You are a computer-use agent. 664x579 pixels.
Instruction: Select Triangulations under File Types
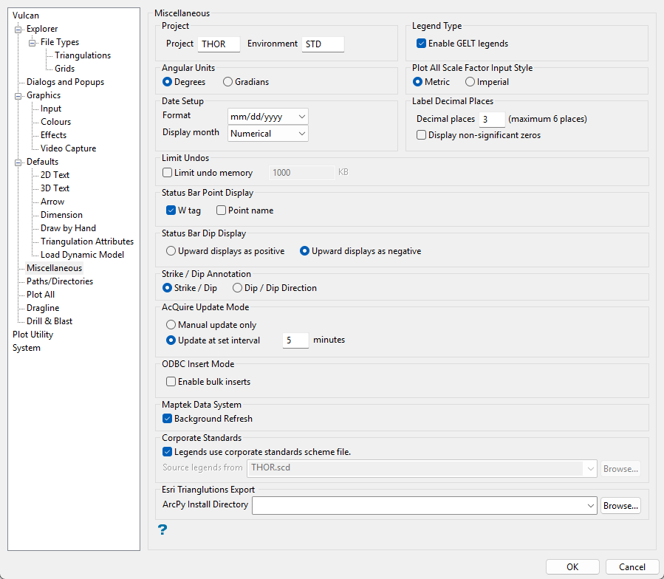(83, 55)
